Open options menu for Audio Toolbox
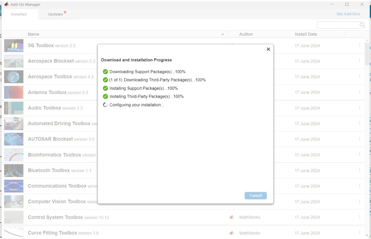The image size is (371, 239). pos(360,108)
